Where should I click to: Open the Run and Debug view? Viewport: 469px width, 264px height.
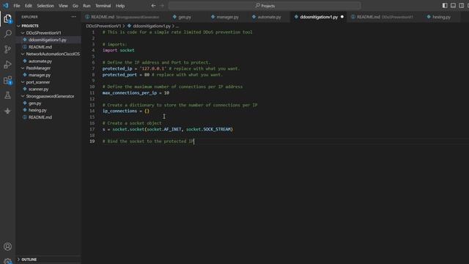(x=7, y=65)
